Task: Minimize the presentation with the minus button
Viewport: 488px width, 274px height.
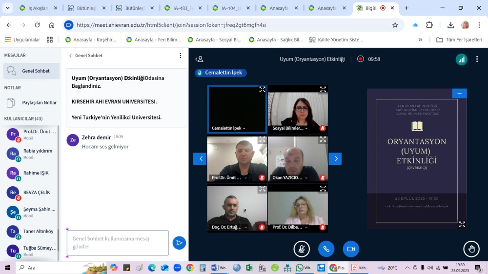Action: [x=459, y=93]
